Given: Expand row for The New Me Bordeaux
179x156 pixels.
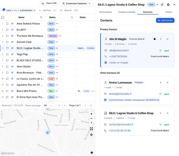Looking at the screenshot, I should click(7, 36).
